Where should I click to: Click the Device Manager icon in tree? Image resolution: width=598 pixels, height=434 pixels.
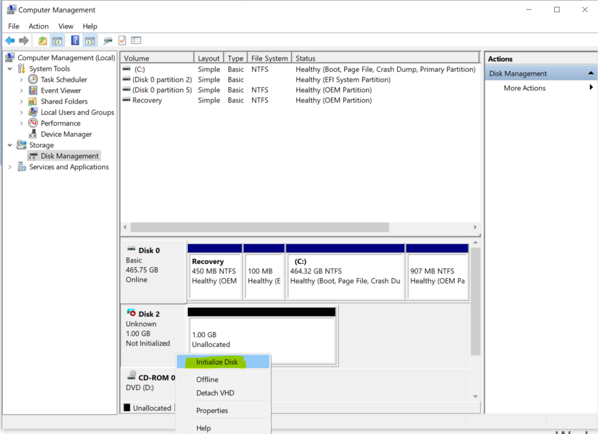33,134
